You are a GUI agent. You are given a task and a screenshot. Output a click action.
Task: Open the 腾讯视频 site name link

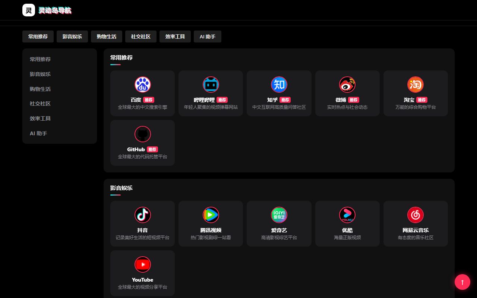tap(211, 230)
